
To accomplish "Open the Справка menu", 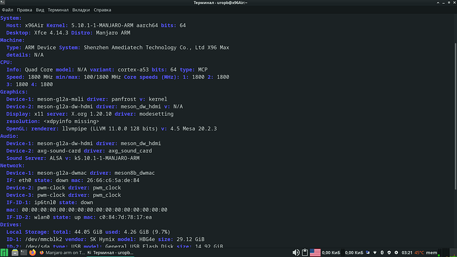I will 102,10.
